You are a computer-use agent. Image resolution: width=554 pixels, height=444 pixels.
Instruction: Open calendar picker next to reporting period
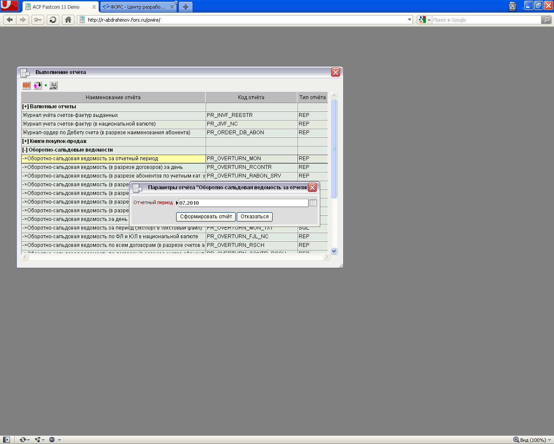313,203
